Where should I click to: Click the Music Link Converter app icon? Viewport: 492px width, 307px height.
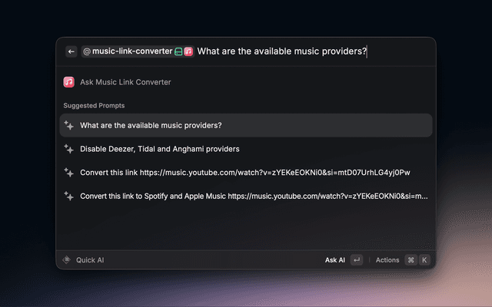pyautogui.click(x=69, y=81)
